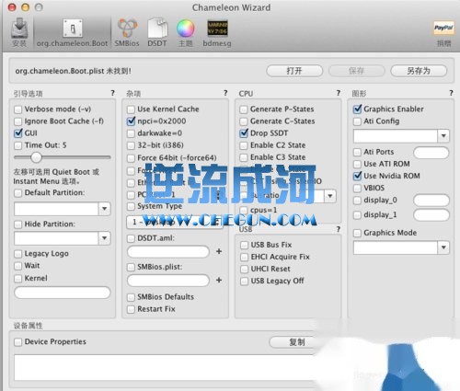Click the Open (打开) button
This screenshot has width=460, height=391.
294,71
